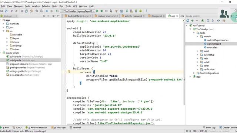Viewport: 237px width, 133px height.
Task: Click the Save All toolbar icon
Action: pos(1,11)
